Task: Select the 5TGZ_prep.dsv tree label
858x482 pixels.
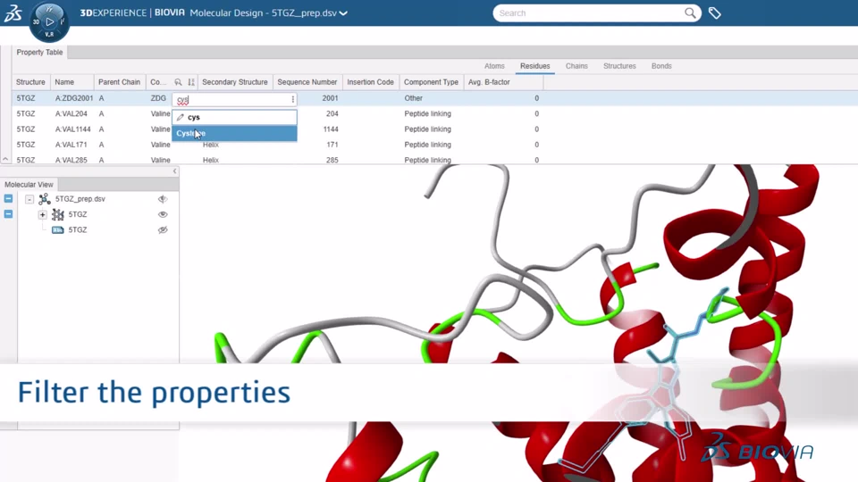Action: coord(80,199)
